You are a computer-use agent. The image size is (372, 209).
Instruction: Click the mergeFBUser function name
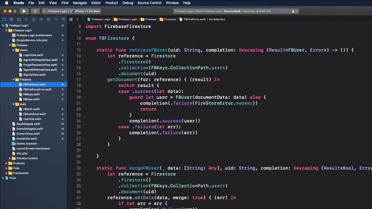[144, 168]
